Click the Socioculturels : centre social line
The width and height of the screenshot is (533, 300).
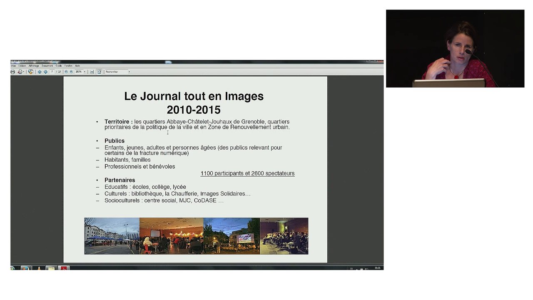point(164,200)
